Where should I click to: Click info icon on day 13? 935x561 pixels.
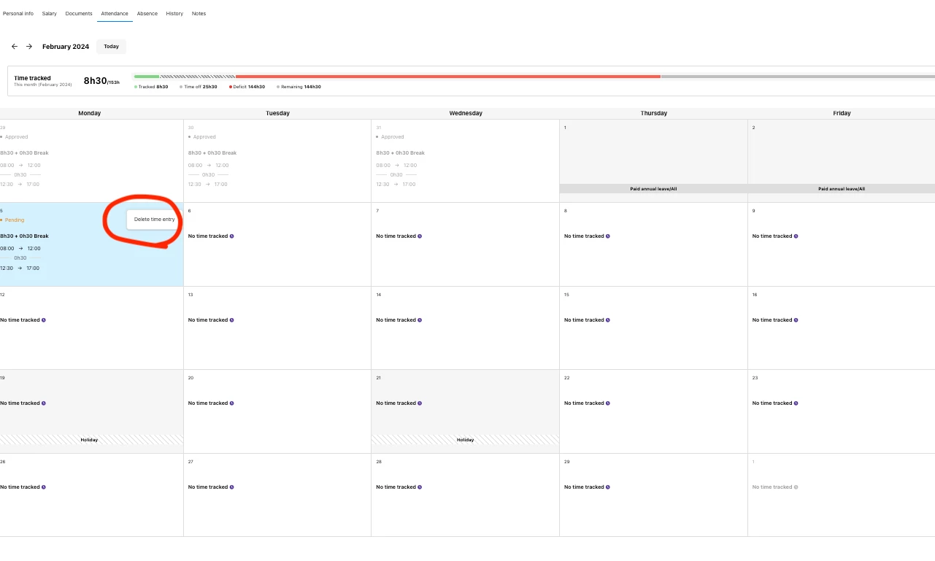232,320
